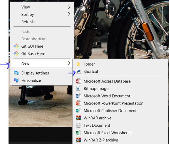169x144 pixels.
Task: Click the WinRAR archive icon
Action: [78, 118]
